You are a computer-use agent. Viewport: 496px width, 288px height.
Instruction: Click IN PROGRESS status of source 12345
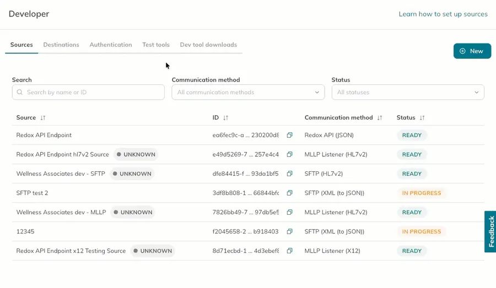[422, 231]
